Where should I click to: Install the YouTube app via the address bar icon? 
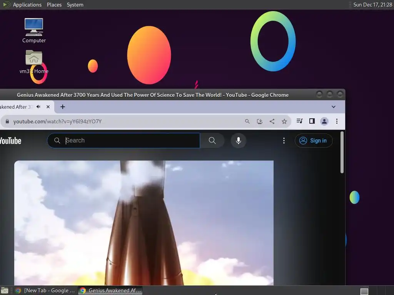pos(260,121)
